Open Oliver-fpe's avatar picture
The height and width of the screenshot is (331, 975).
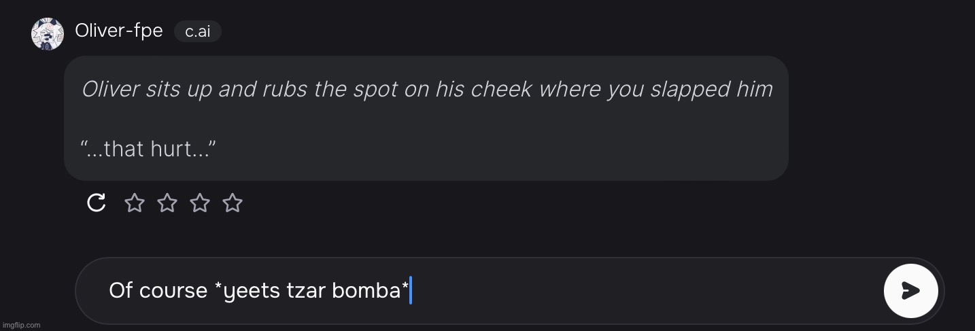click(48, 33)
